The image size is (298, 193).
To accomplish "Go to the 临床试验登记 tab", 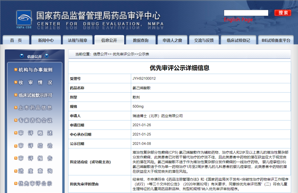I will [238, 40].
